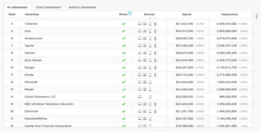
Task: Click the red-dot scrollbar handle at right
Action: [x=256, y=16]
